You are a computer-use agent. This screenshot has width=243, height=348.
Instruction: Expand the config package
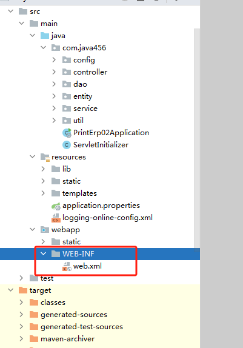[54, 59]
